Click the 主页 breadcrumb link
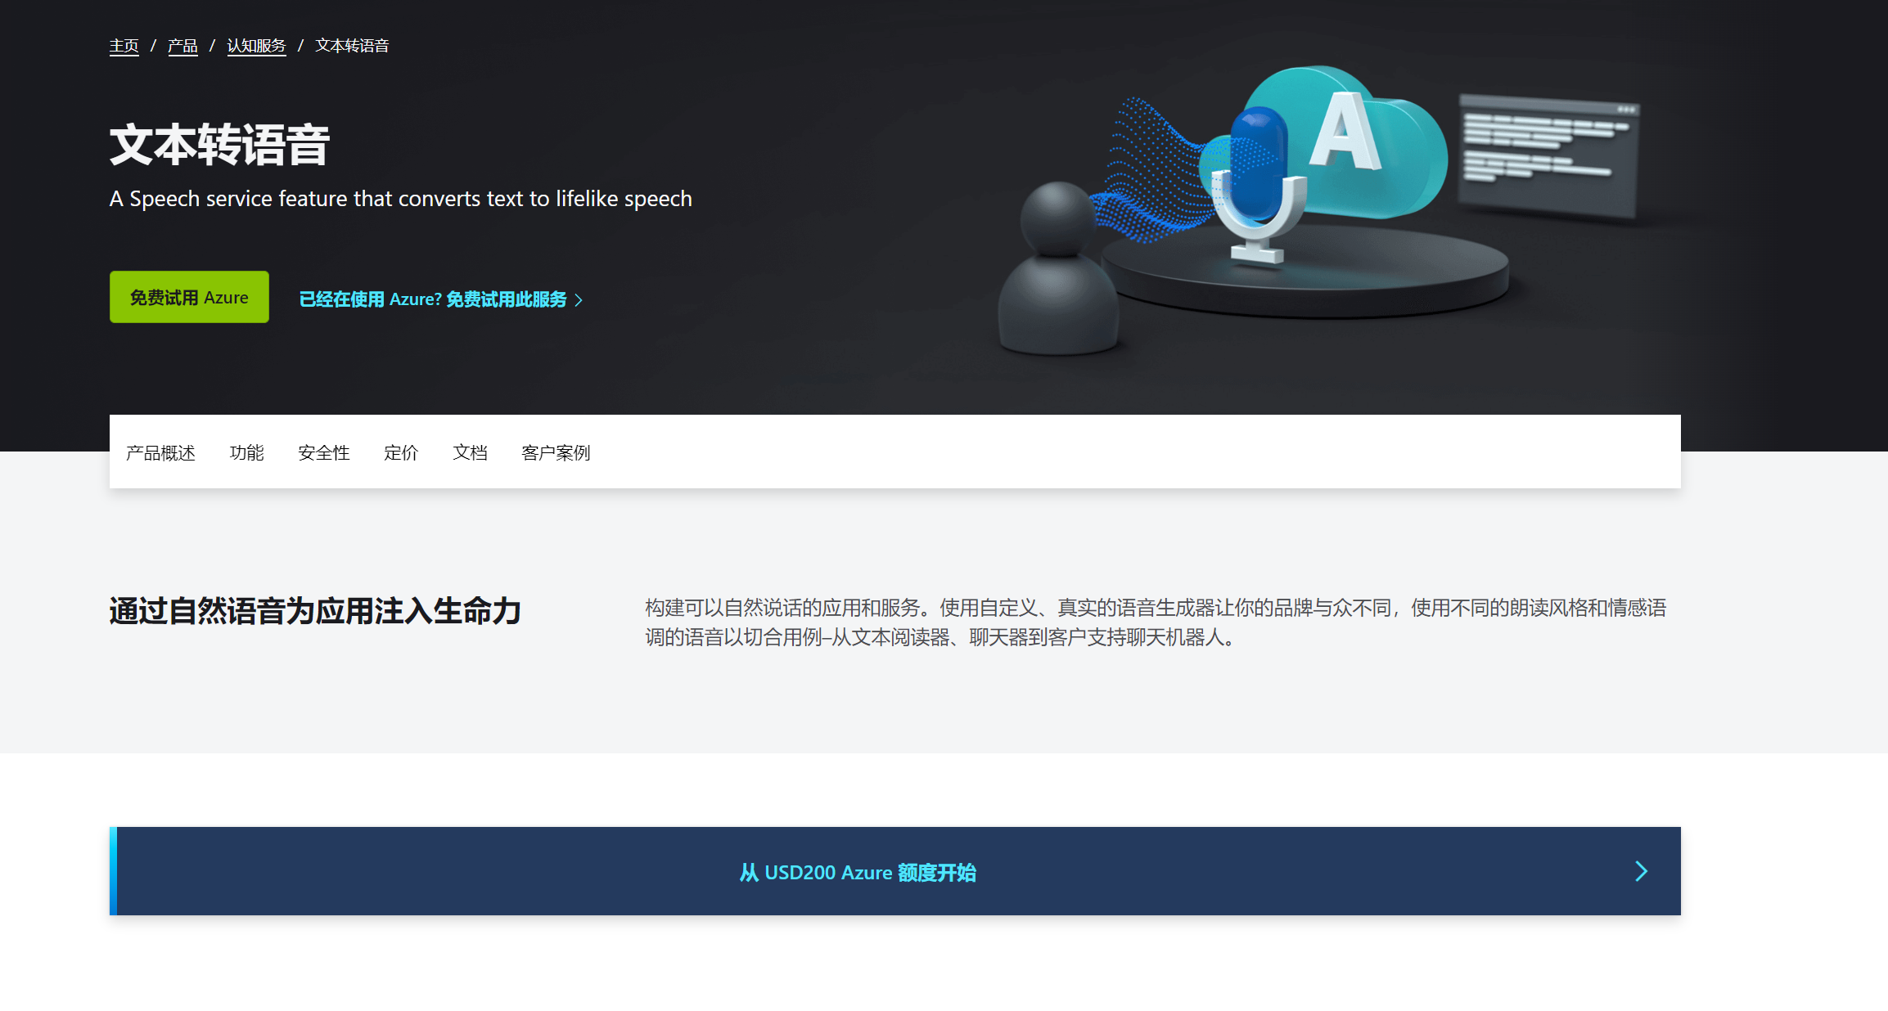This screenshot has height=1011, width=1888. coord(124,46)
